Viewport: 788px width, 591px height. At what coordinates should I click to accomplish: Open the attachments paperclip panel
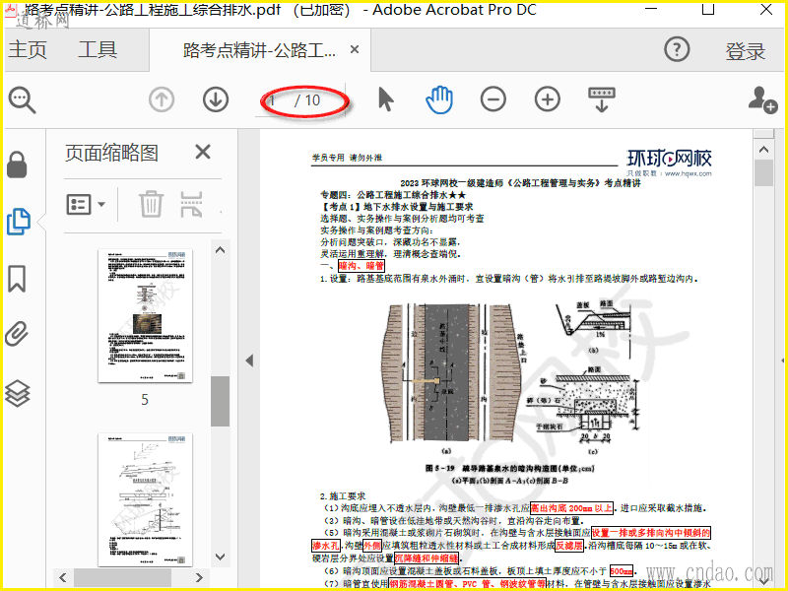[17, 334]
